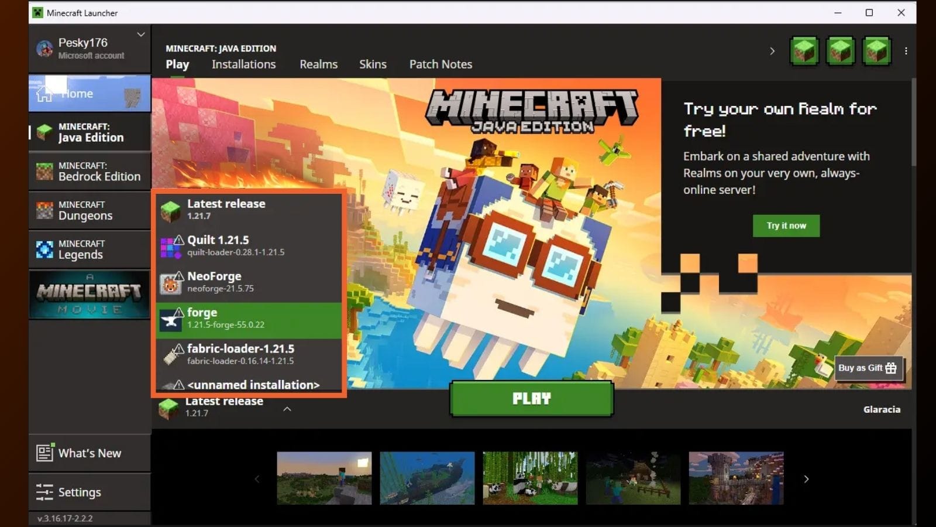The height and width of the screenshot is (527, 936).
Task: Click the Bedrock Edition block icon
Action: (x=44, y=172)
